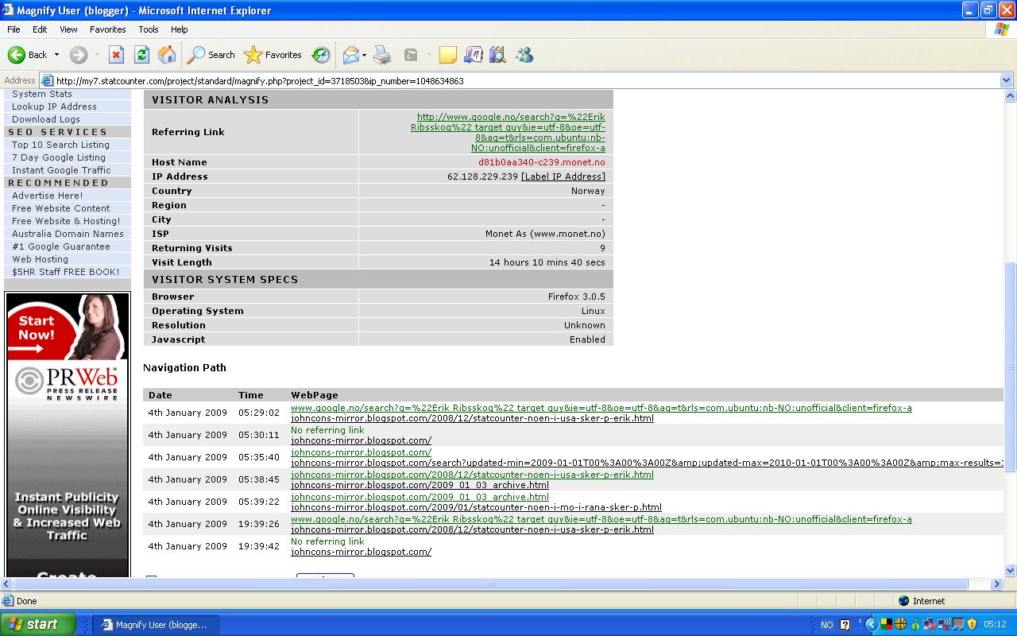Image resolution: width=1017 pixels, height=636 pixels.
Task: Open the View menu
Action: click(69, 29)
